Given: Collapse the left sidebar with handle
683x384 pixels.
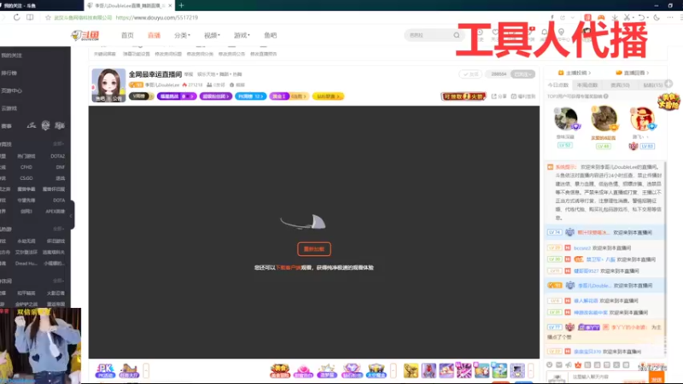Looking at the screenshot, I should 72,215.
